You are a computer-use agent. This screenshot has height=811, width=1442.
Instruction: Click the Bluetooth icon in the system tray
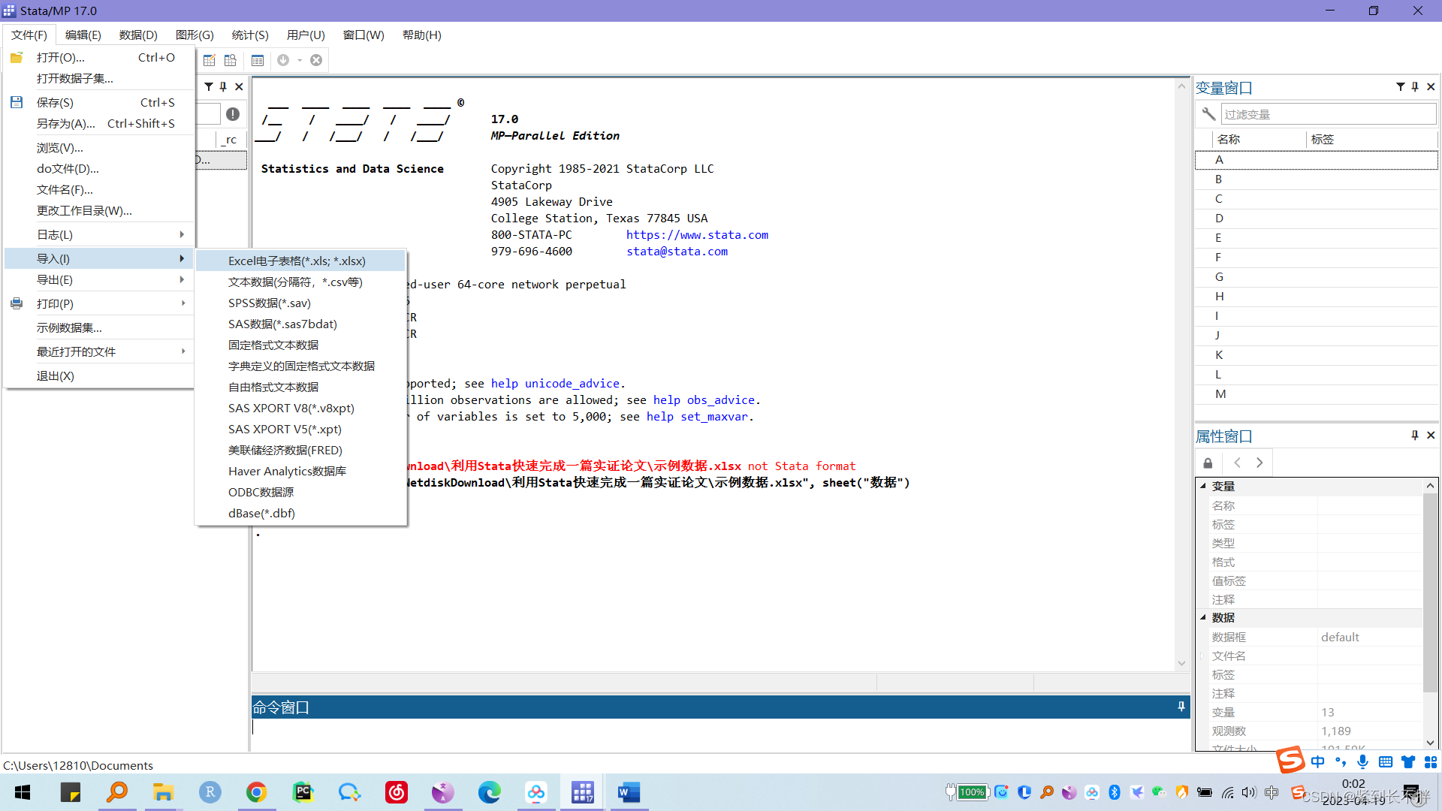pos(1115,792)
